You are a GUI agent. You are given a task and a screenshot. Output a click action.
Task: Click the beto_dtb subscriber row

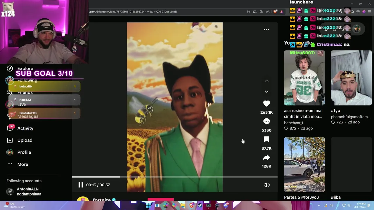pos(44,86)
